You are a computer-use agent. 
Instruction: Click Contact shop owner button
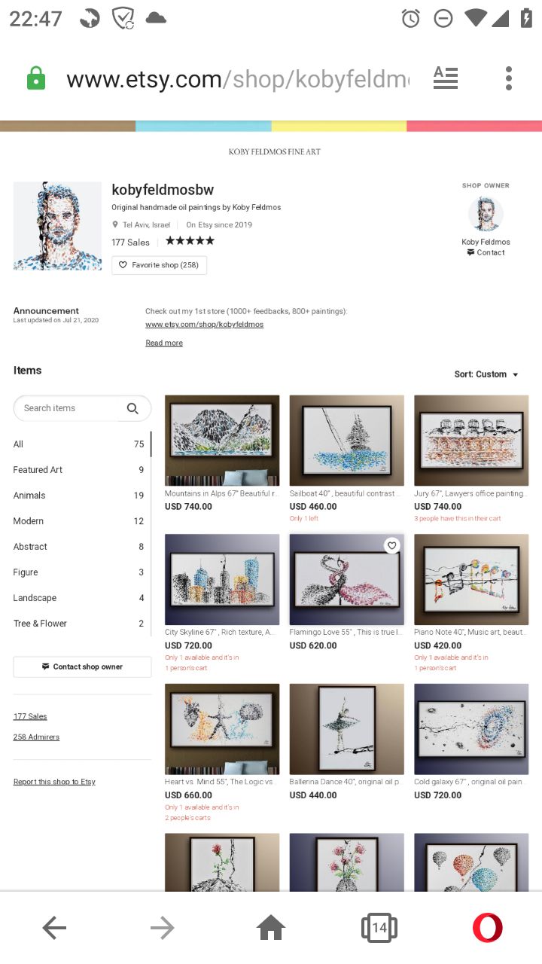pos(82,667)
